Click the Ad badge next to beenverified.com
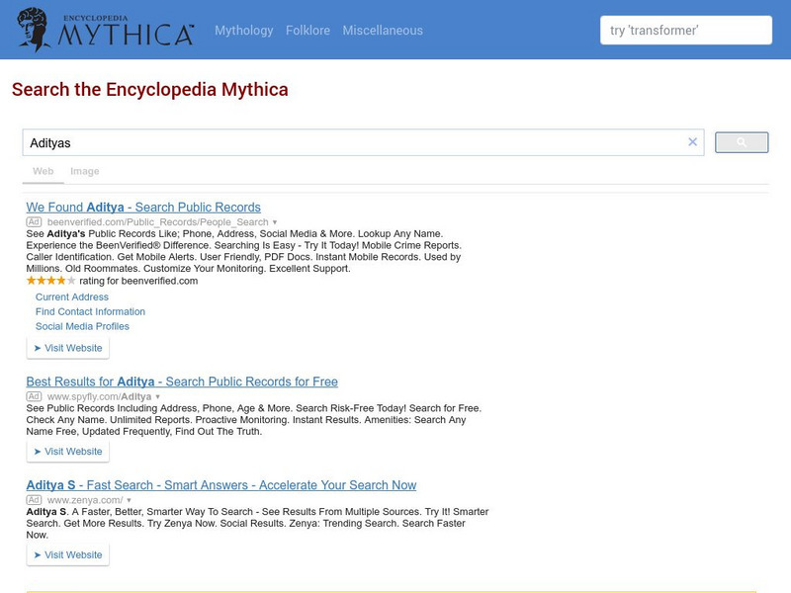Screen dimensions: 791x593 click(34, 218)
